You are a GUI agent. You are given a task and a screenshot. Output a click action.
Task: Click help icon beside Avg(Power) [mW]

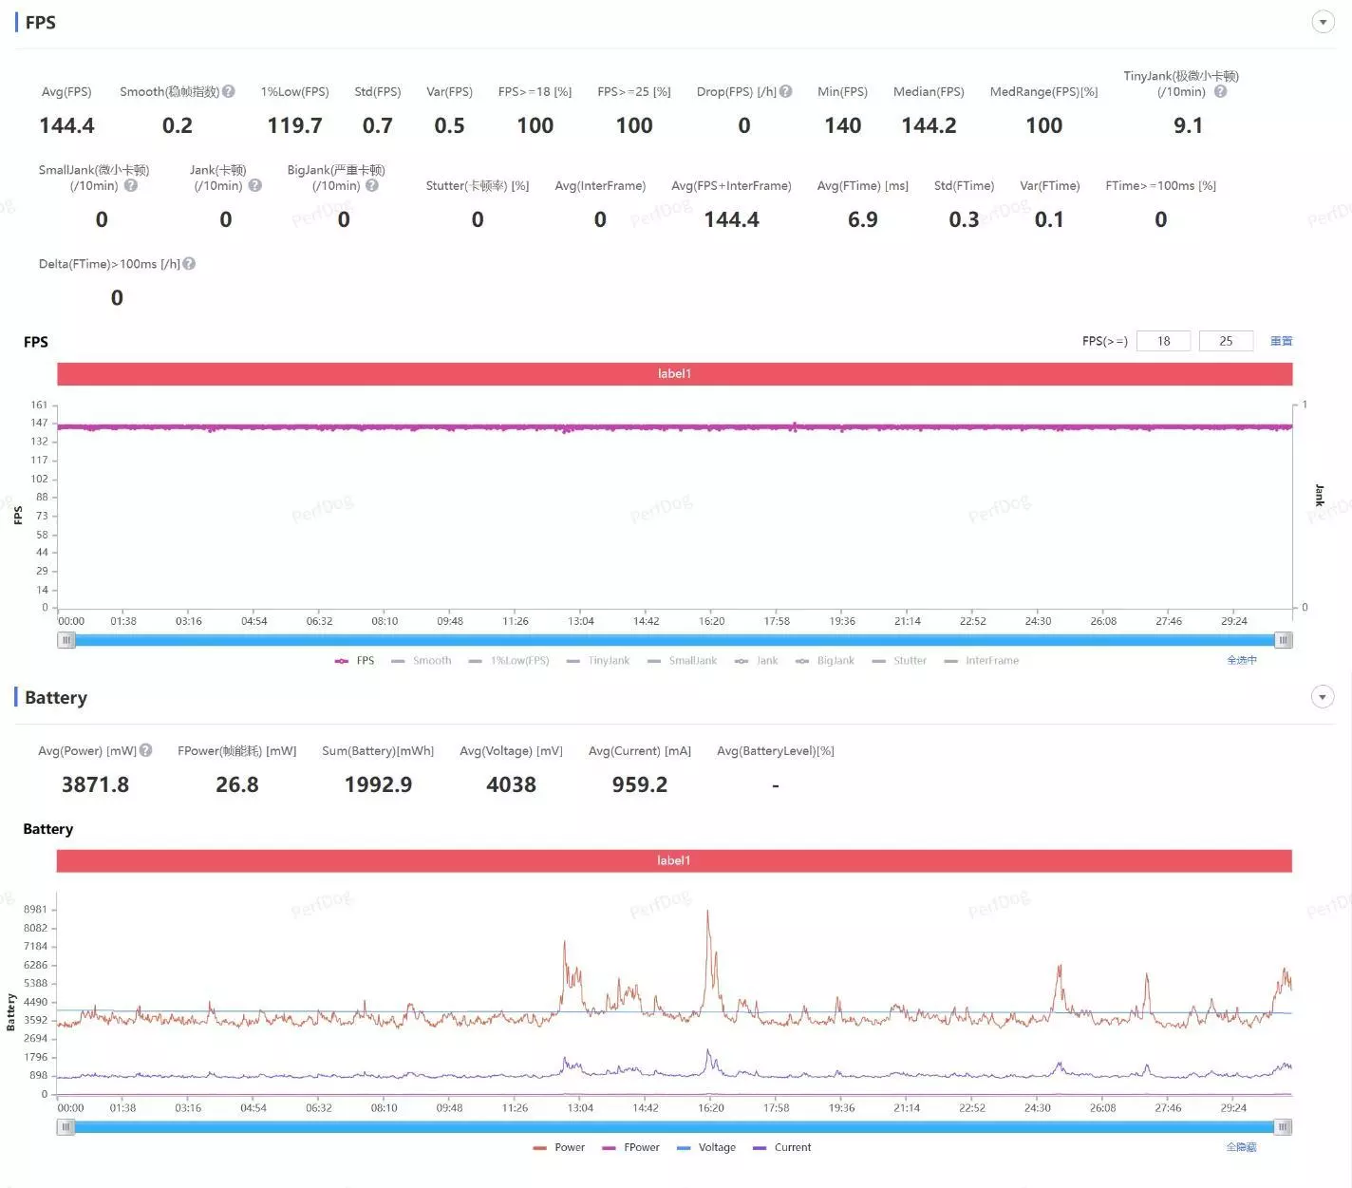(x=145, y=750)
